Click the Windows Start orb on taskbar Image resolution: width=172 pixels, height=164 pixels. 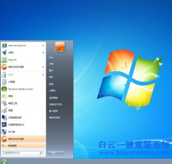pos(4,162)
